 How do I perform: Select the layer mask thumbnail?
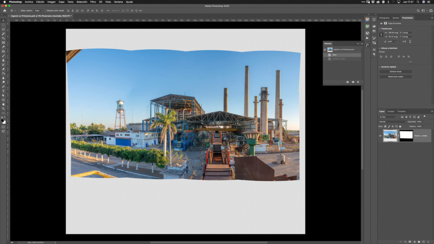[406, 136]
